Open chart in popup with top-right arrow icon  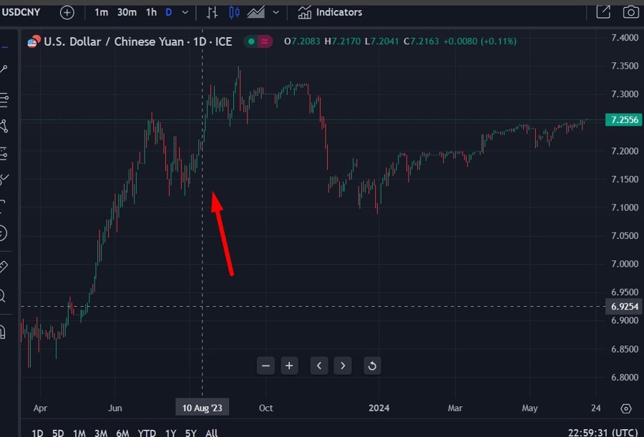pos(603,11)
